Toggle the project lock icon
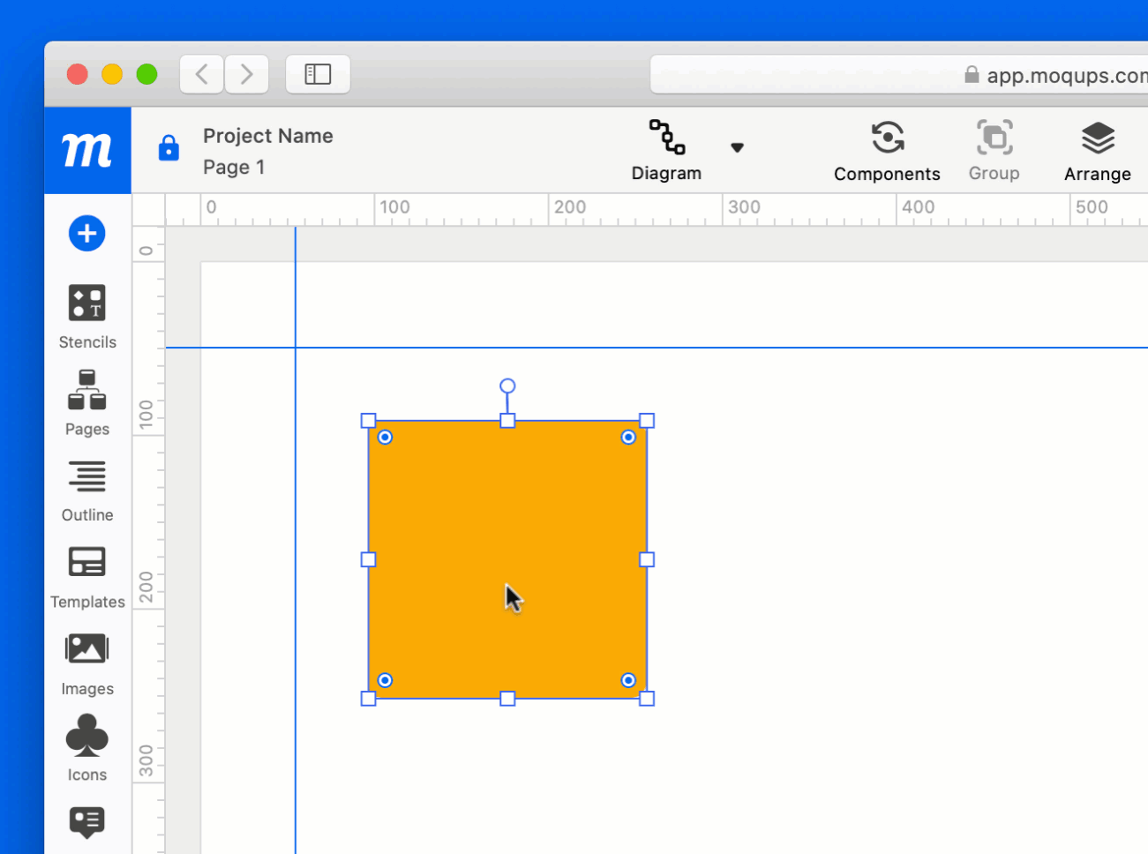 (168, 149)
